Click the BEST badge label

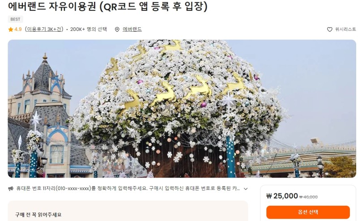pyautogui.click(x=15, y=19)
